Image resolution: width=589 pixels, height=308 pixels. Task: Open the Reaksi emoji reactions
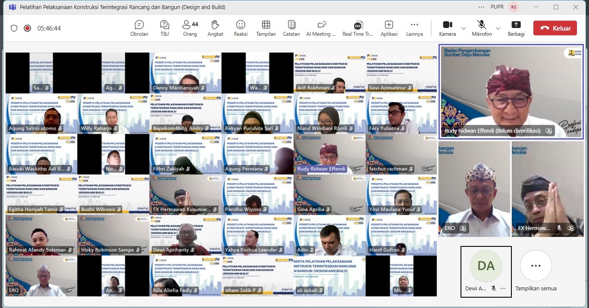click(x=241, y=28)
